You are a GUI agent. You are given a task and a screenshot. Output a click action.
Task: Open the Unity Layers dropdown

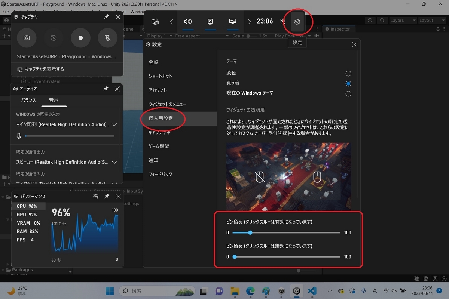(x=403, y=21)
